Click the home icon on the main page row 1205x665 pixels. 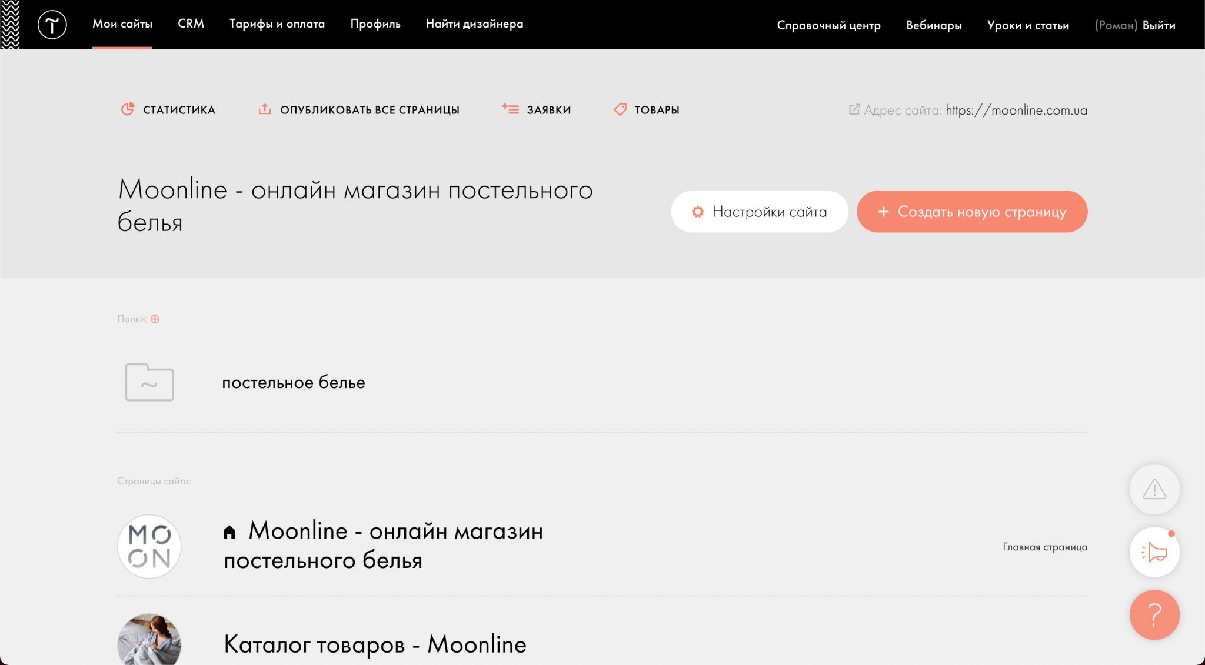pos(229,531)
